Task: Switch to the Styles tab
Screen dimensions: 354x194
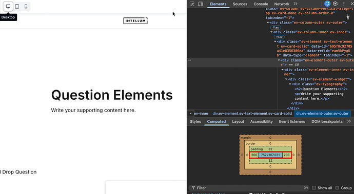Action: pyautogui.click(x=195, y=121)
